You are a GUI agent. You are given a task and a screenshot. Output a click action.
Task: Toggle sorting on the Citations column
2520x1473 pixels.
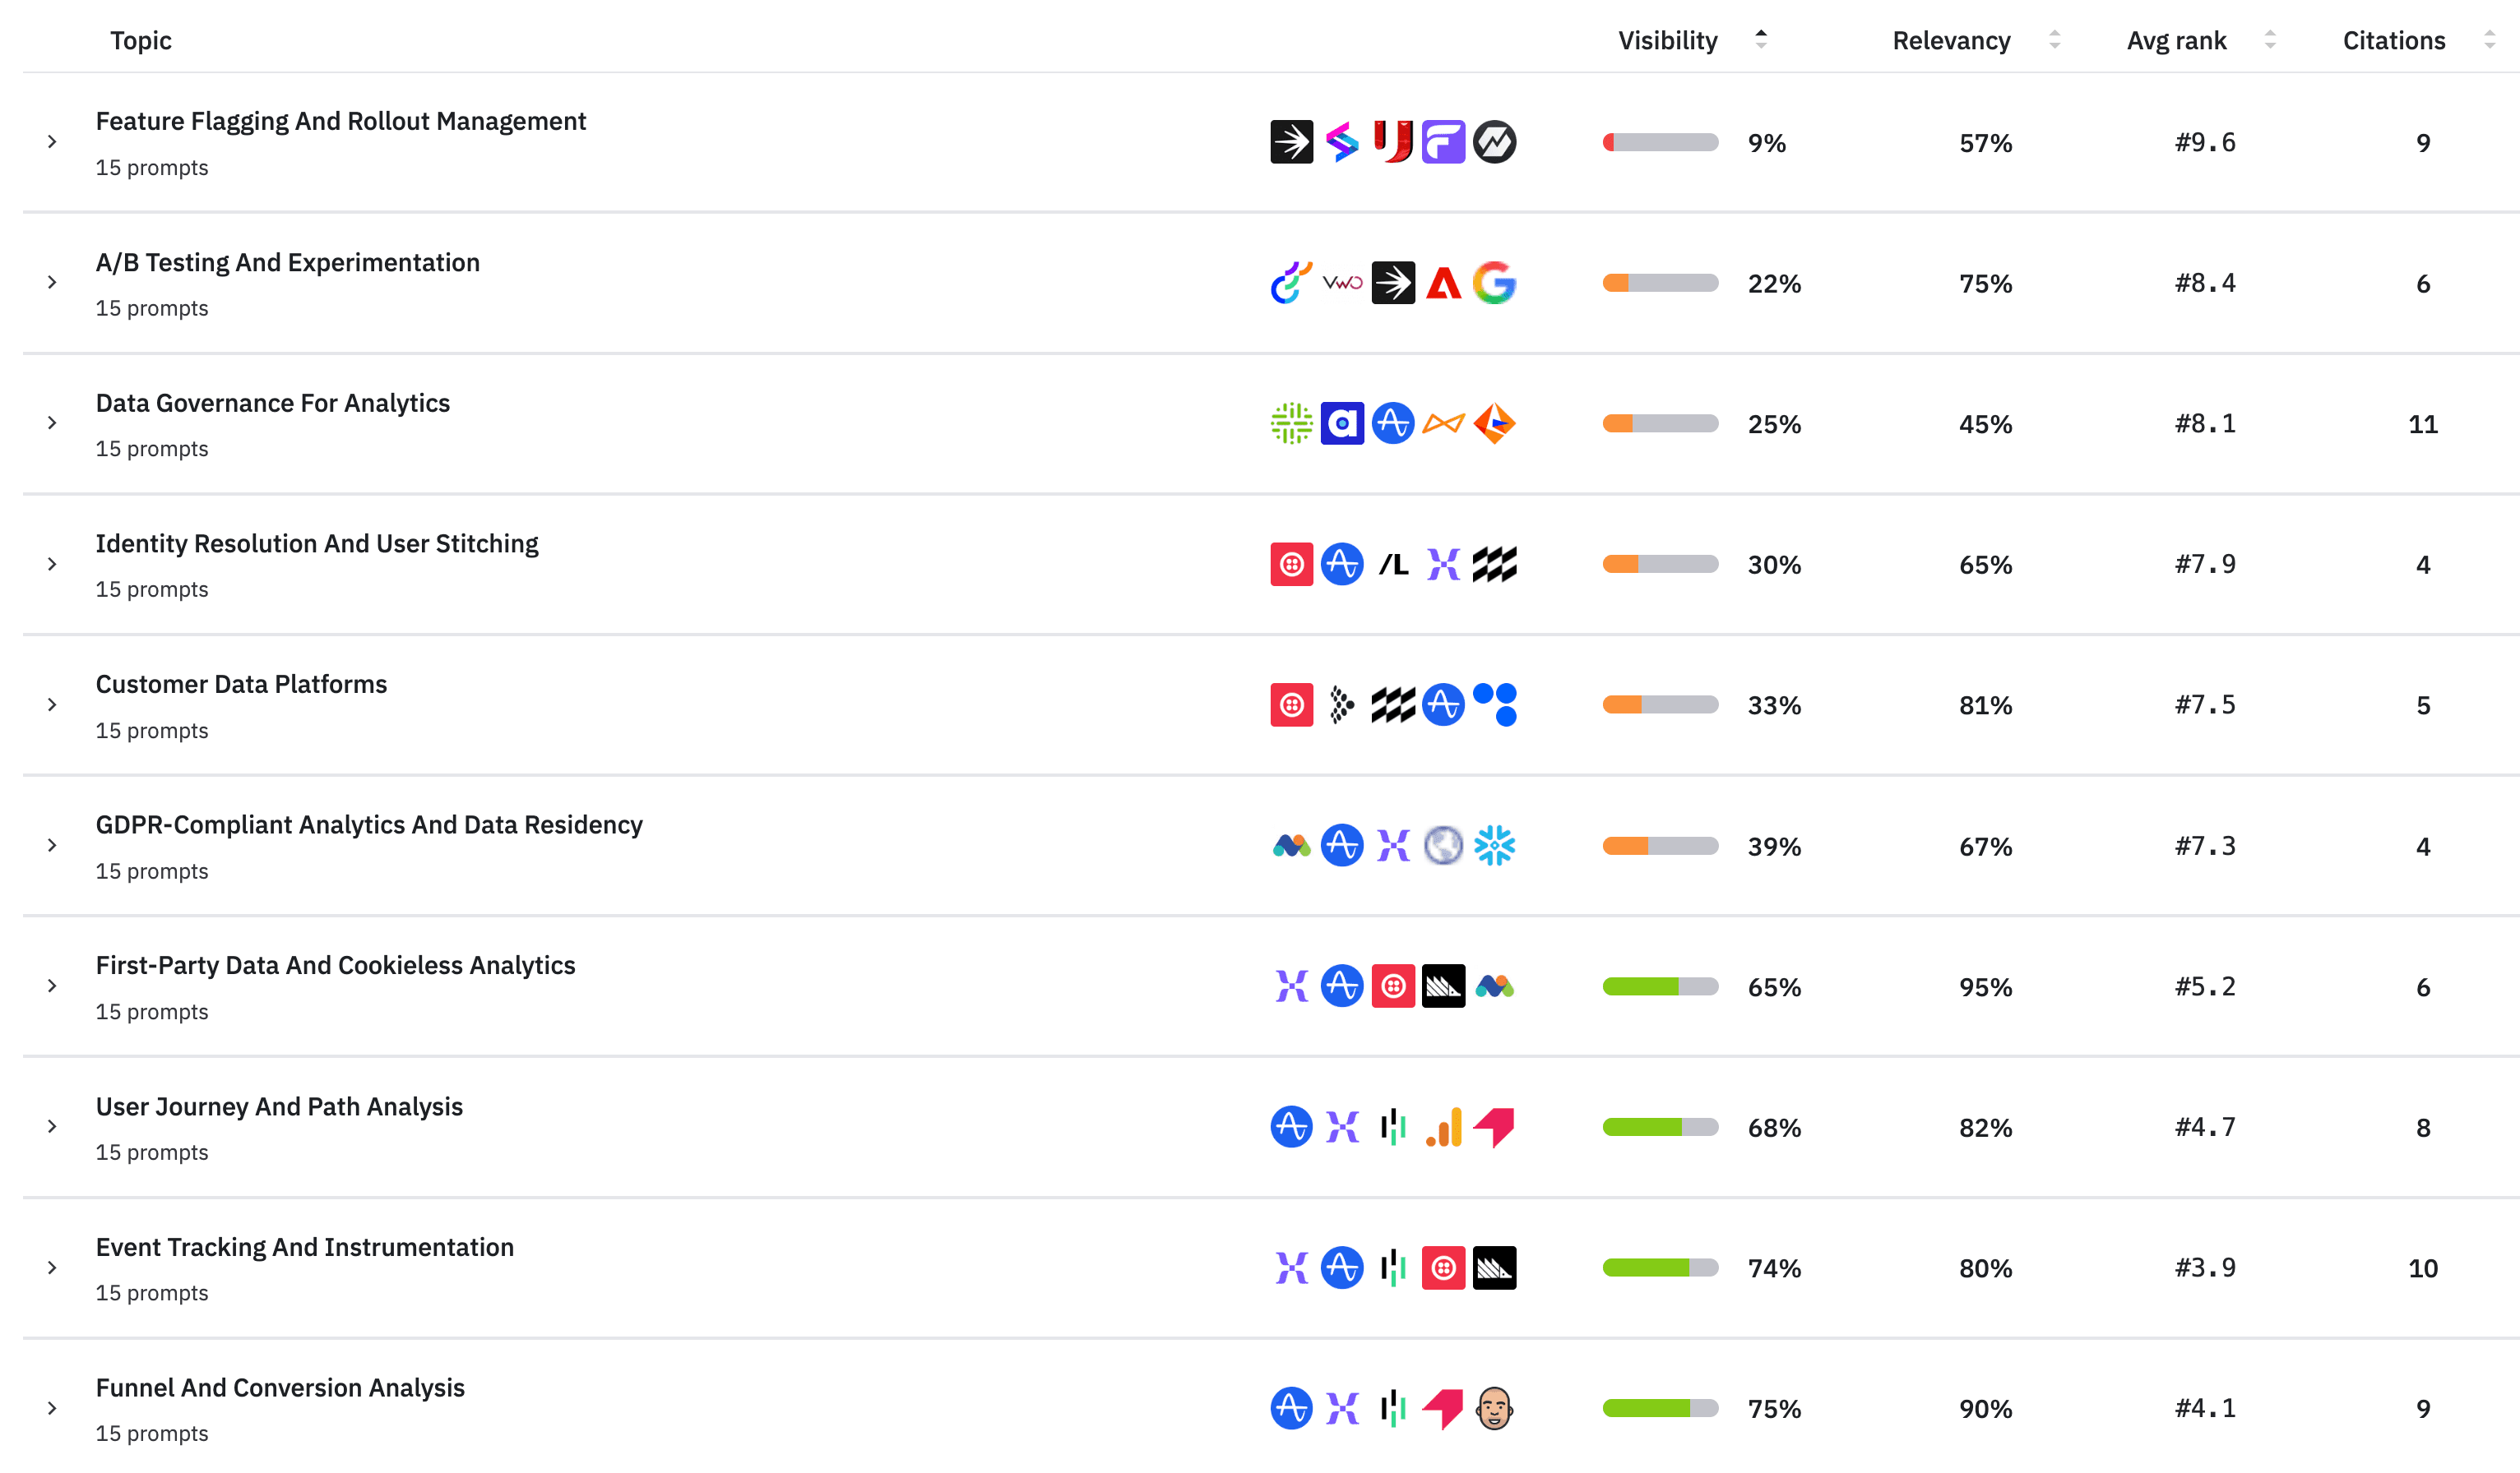click(2490, 40)
